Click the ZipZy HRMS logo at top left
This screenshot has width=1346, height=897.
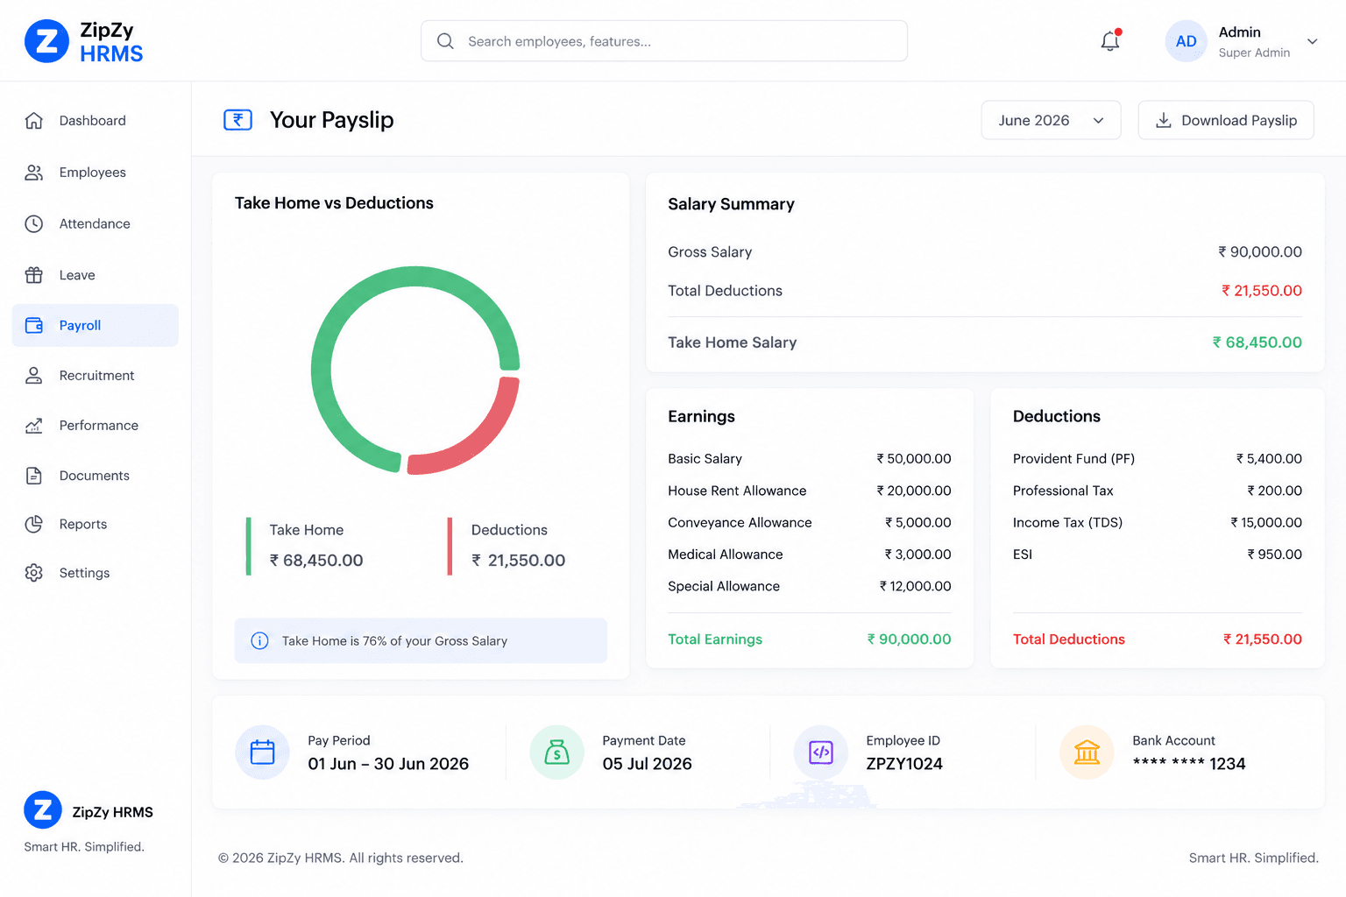tap(83, 41)
